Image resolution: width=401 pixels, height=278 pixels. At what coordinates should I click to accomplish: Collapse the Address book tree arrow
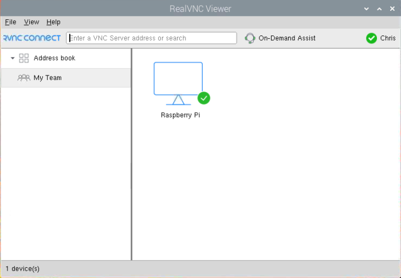pyautogui.click(x=13, y=58)
